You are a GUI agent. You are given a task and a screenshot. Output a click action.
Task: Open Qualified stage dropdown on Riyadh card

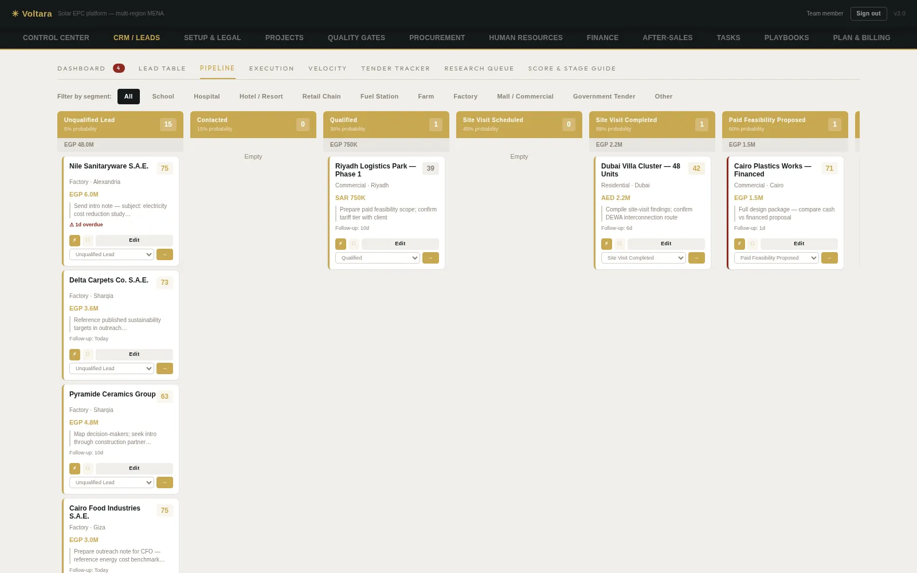378,258
